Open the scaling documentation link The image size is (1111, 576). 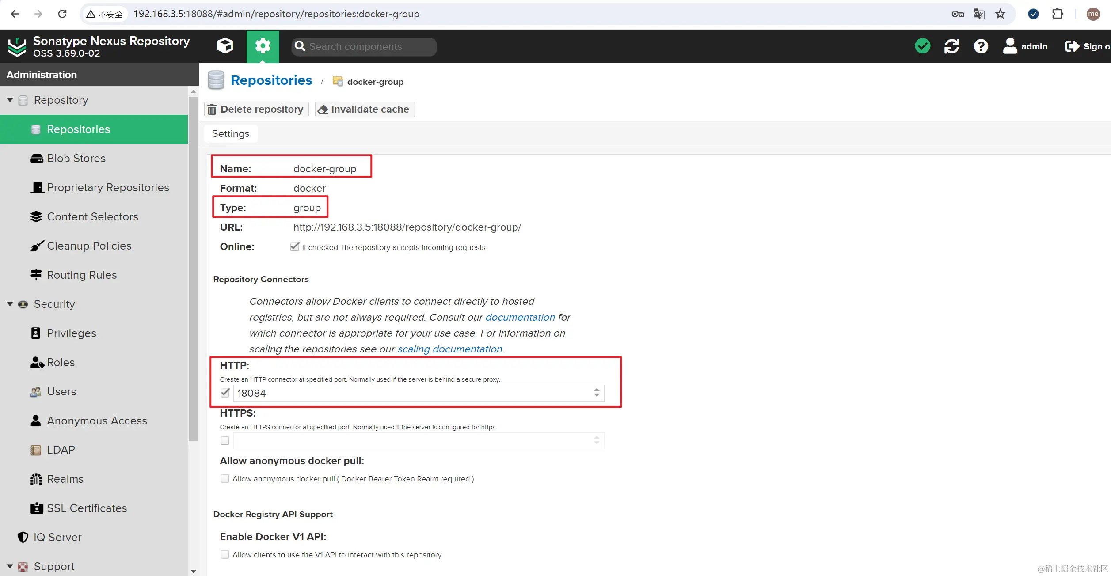coord(449,349)
